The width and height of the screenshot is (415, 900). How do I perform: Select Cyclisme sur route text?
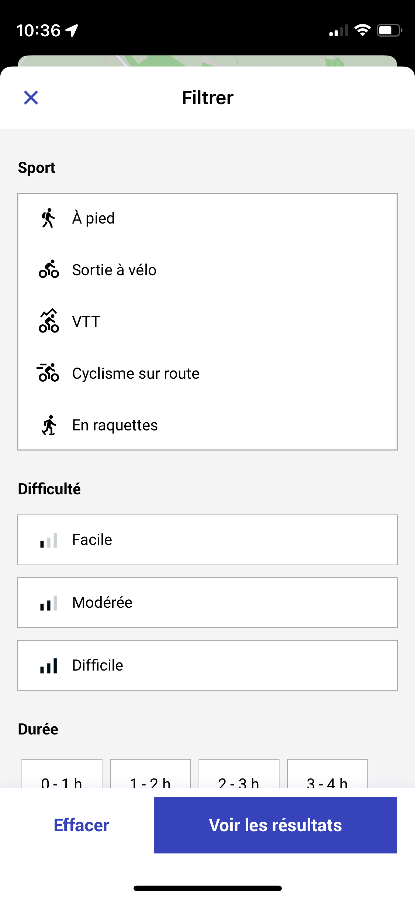click(x=136, y=374)
